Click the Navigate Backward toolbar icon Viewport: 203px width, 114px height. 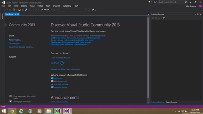[x=5, y=10]
